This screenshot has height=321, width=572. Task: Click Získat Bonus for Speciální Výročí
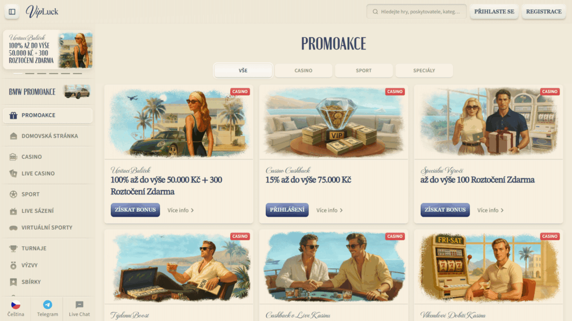click(x=445, y=210)
